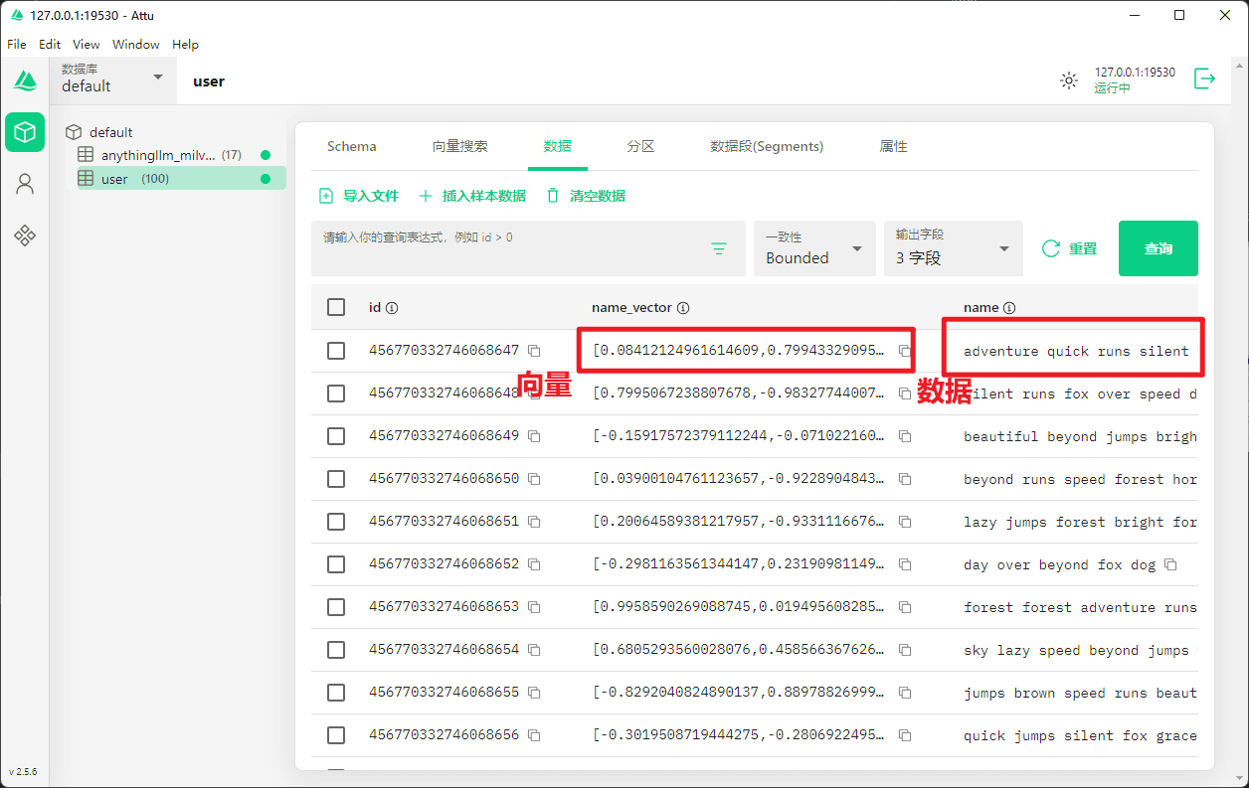
Task: Click the Milvus logo in sidebar
Action: [x=25, y=81]
